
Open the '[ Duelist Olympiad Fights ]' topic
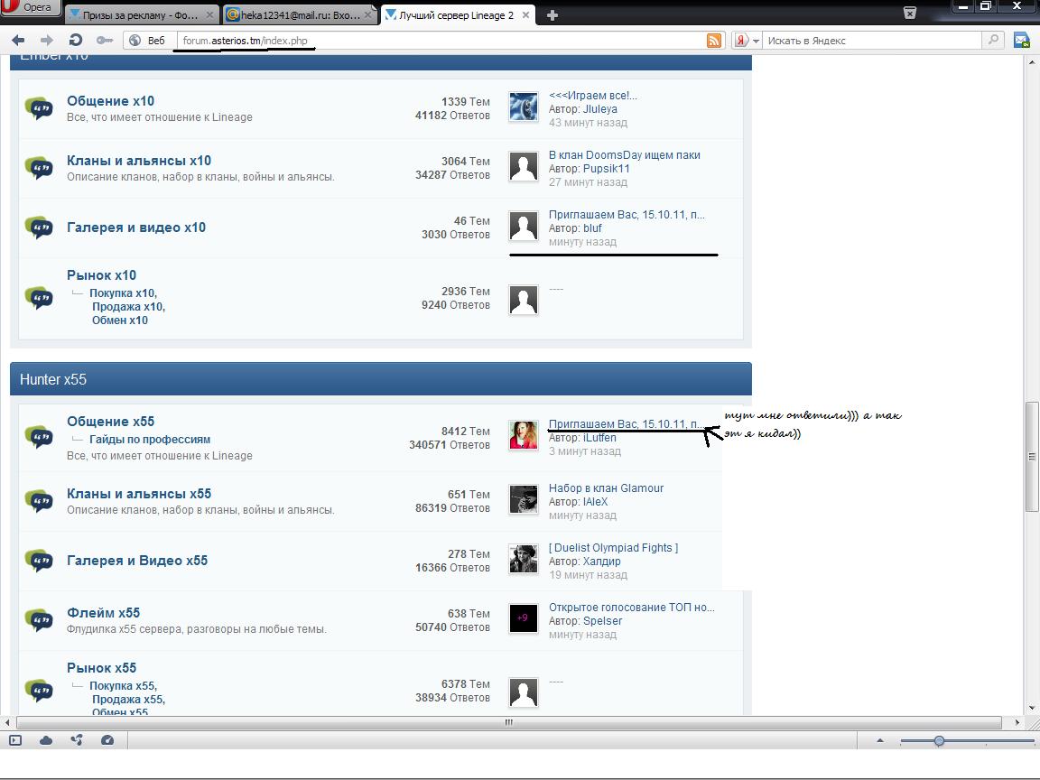(614, 547)
